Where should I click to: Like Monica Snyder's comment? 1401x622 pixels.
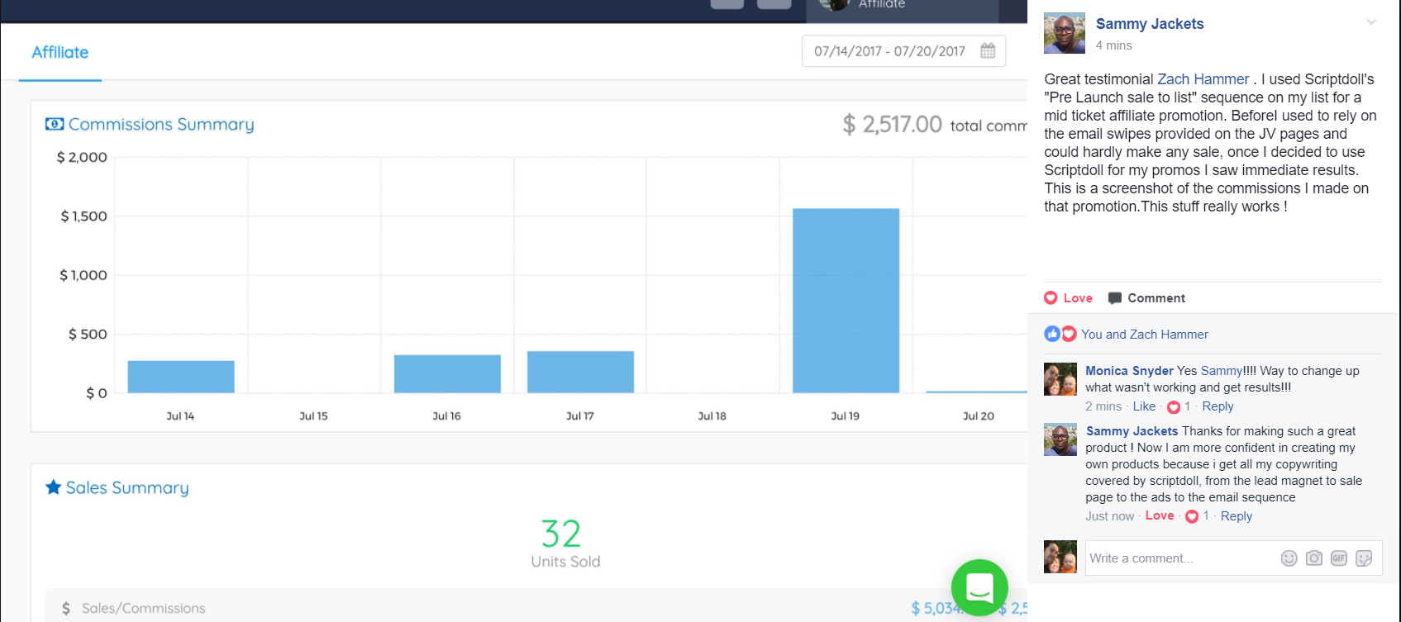click(1144, 406)
